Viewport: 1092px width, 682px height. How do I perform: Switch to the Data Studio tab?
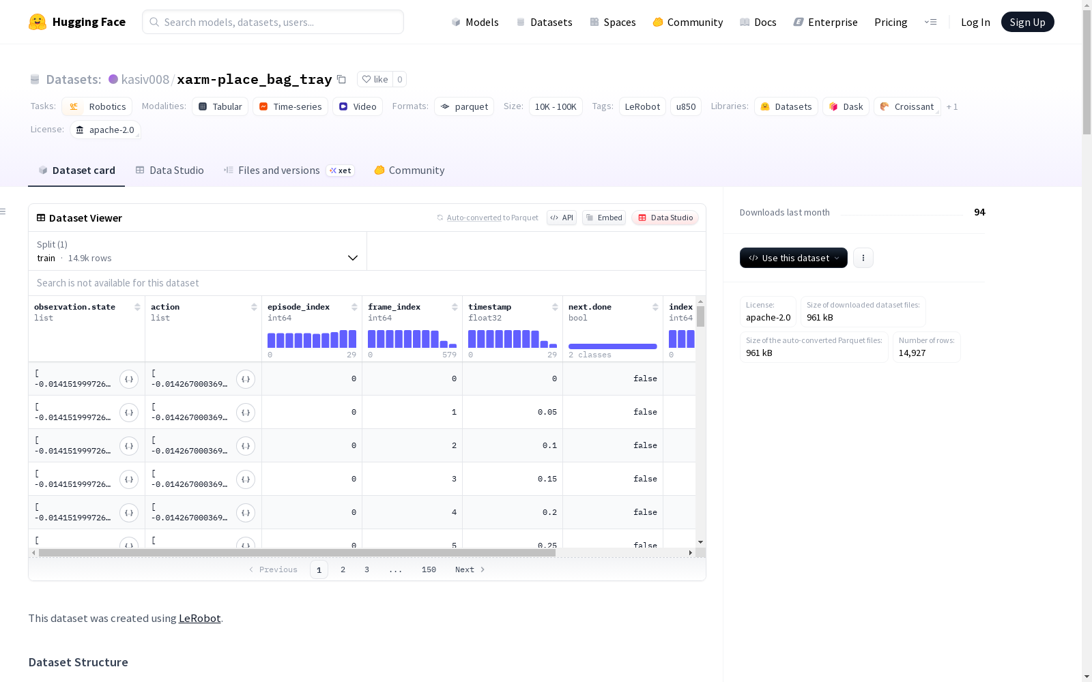(x=170, y=170)
